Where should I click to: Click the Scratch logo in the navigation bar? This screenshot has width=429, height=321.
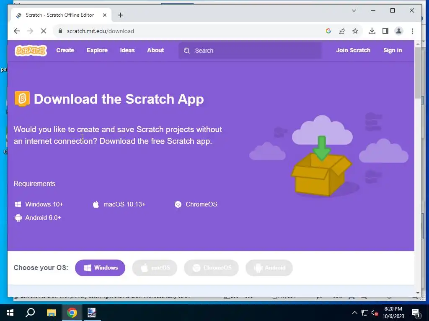point(31,51)
